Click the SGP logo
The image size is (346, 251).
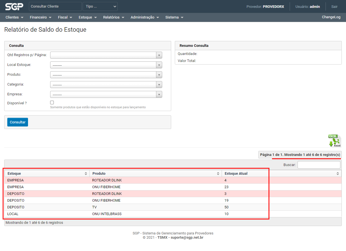click(14, 6)
